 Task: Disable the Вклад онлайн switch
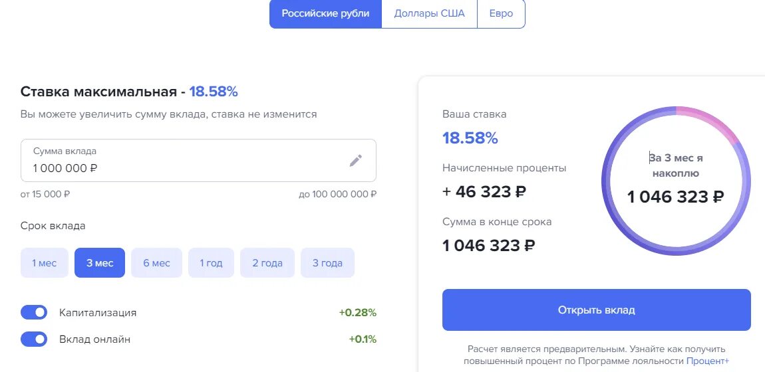[34, 339]
